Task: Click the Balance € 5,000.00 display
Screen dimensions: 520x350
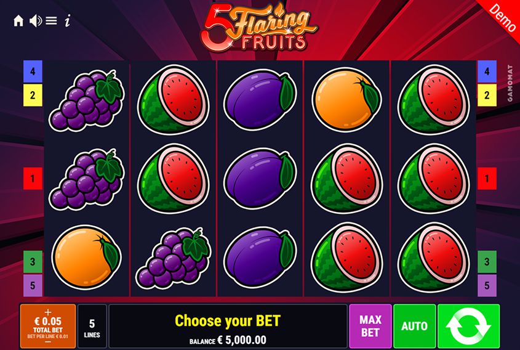Action: pyautogui.click(x=228, y=340)
